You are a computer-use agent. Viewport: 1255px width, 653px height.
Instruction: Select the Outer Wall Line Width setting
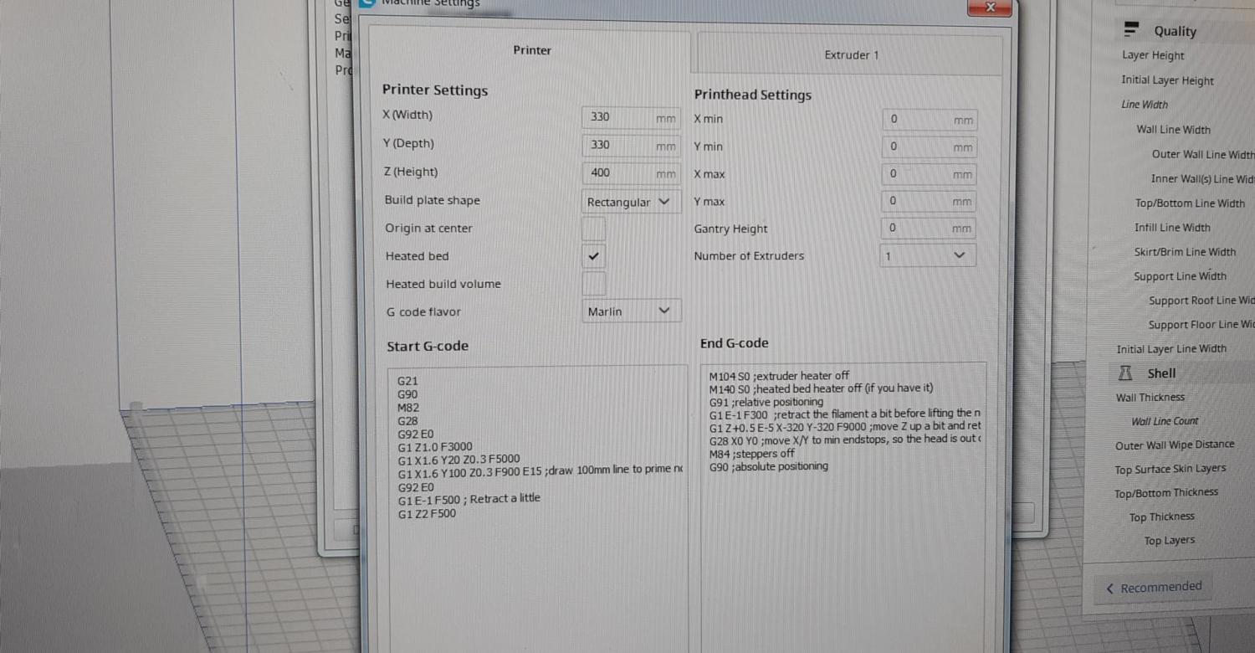(1202, 154)
